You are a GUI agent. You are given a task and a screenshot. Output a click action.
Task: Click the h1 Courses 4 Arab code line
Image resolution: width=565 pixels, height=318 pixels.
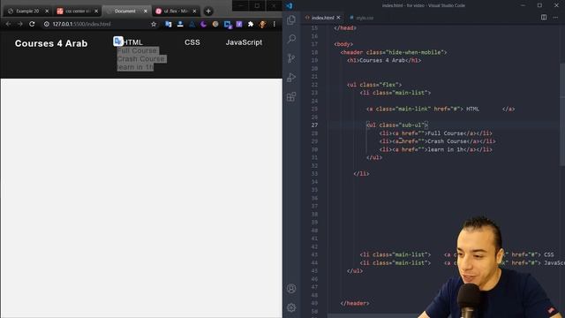pyautogui.click(x=384, y=60)
